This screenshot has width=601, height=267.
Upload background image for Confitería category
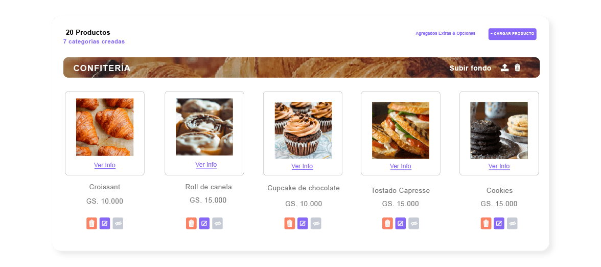(x=504, y=68)
